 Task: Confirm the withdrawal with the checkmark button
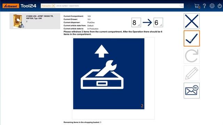tap(192, 39)
